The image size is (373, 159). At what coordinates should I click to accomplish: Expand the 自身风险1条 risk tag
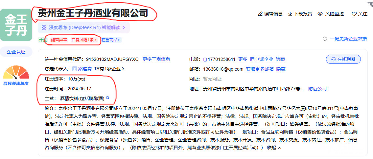84,40
